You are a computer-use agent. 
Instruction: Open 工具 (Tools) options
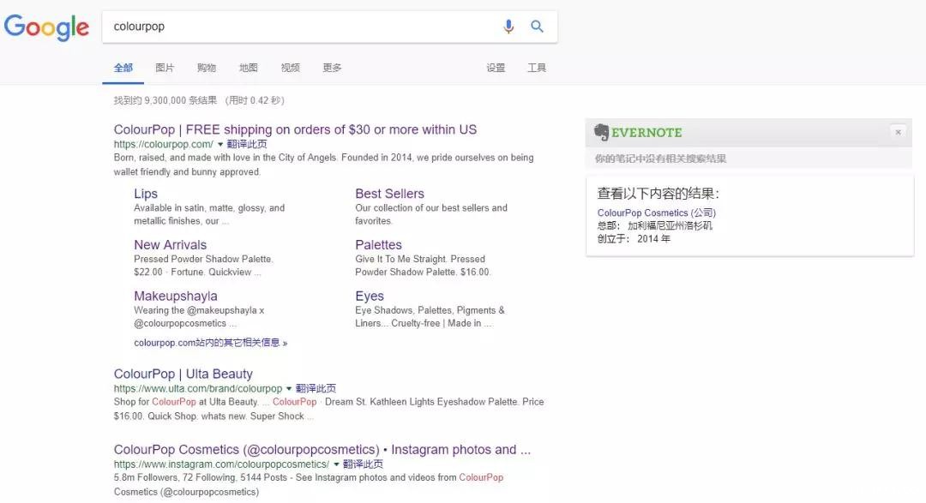click(x=537, y=68)
